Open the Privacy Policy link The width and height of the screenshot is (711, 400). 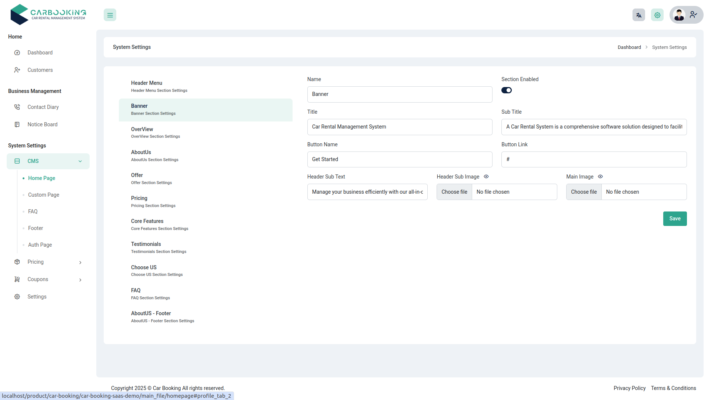coord(629,388)
